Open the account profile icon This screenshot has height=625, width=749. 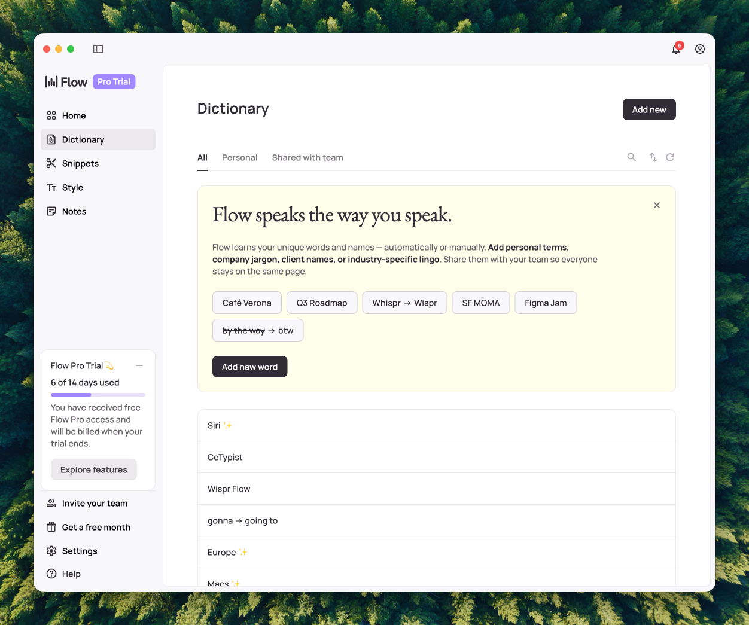(x=699, y=49)
